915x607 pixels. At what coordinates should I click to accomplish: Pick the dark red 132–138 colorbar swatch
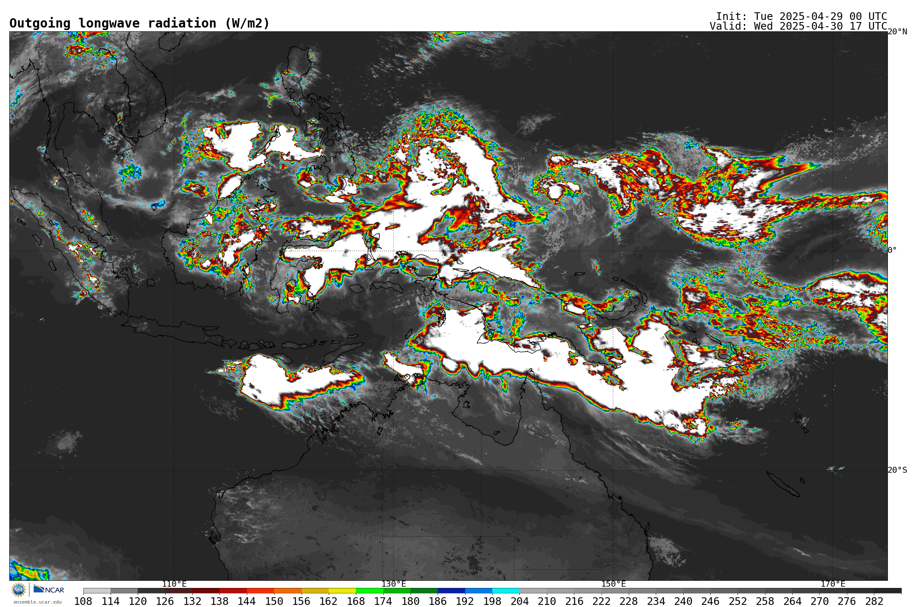[x=206, y=591]
